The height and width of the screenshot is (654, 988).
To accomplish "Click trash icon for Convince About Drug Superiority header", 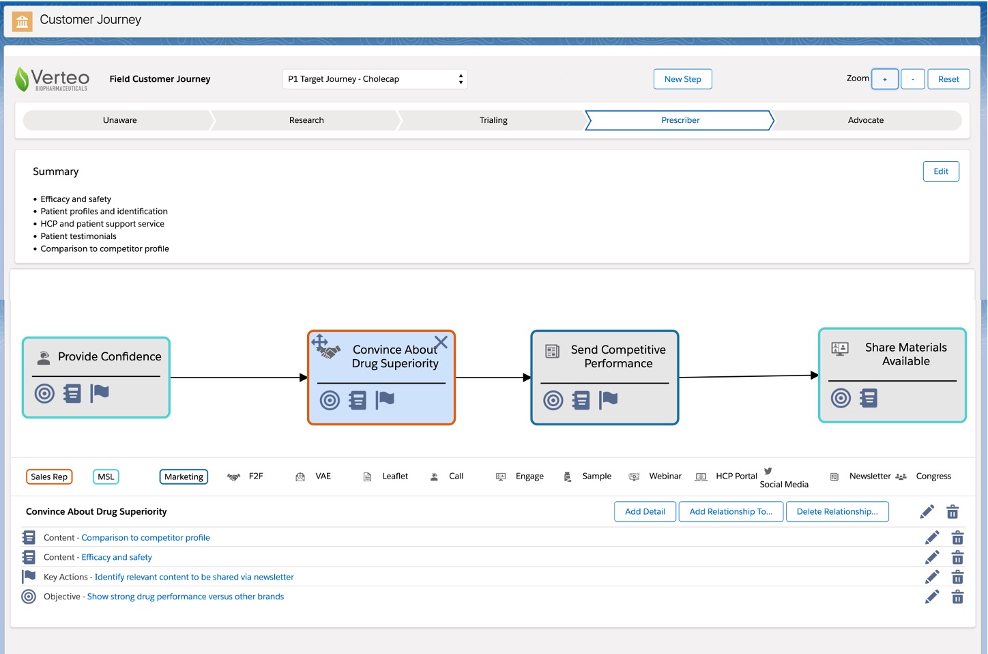I will click(x=953, y=512).
